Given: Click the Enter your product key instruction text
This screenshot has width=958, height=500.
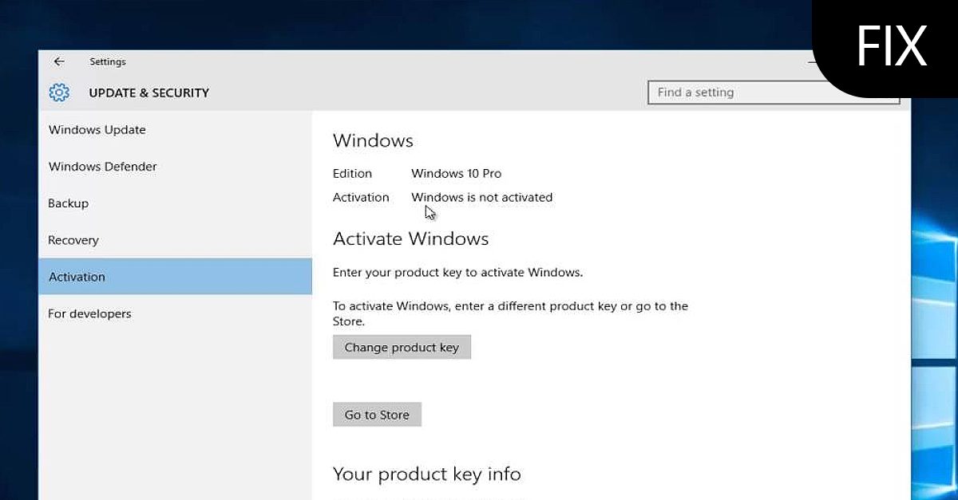Looking at the screenshot, I should point(457,272).
